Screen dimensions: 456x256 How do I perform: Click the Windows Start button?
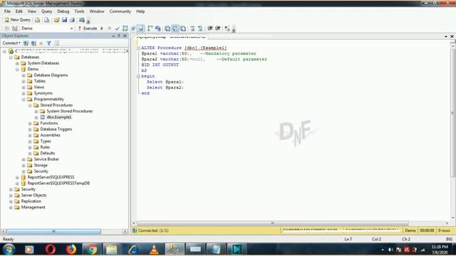pyautogui.click(x=9, y=250)
